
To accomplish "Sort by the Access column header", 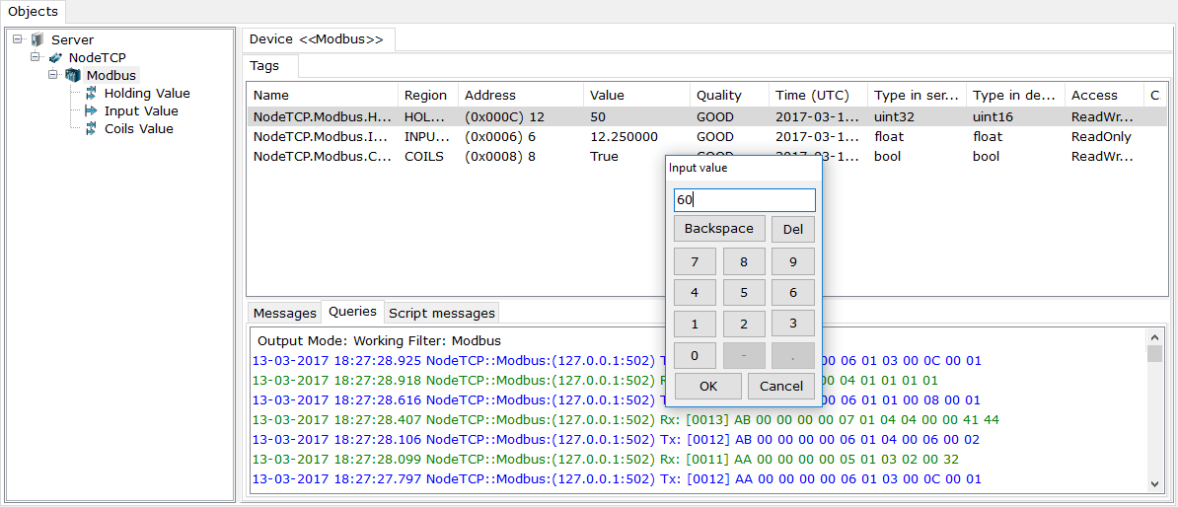I will click(x=1104, y=96).
